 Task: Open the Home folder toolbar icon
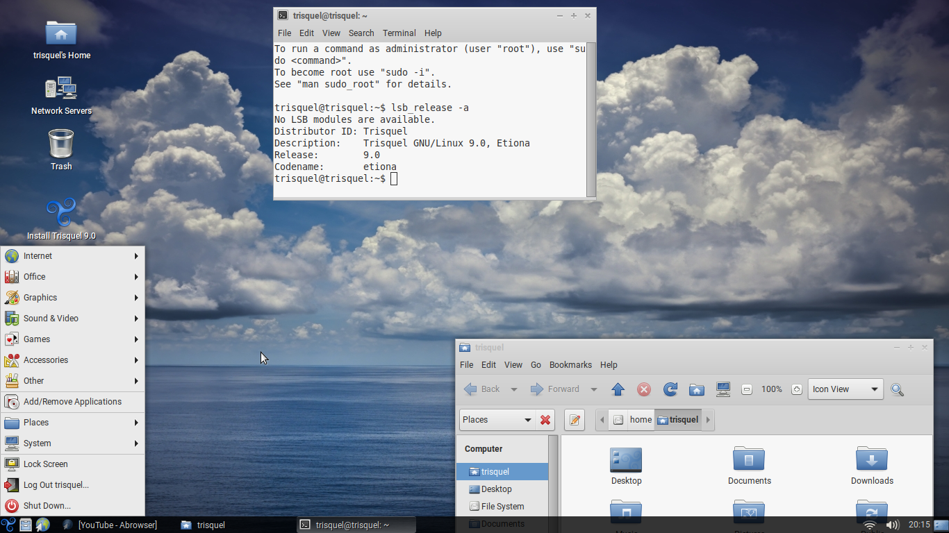tap(697, 389)
